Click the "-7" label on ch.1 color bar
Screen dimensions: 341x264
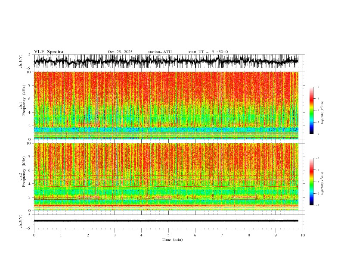pyautogui.click(x=317, y=134)
